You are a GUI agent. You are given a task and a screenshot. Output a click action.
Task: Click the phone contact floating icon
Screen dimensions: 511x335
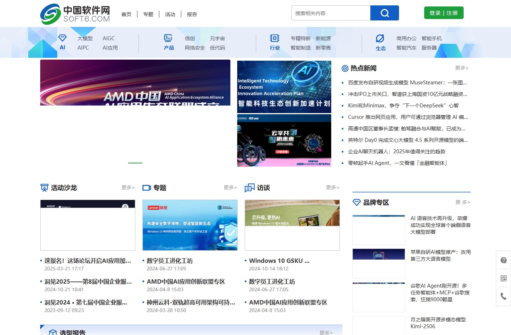pyautogui.click(x=503, y=296)
